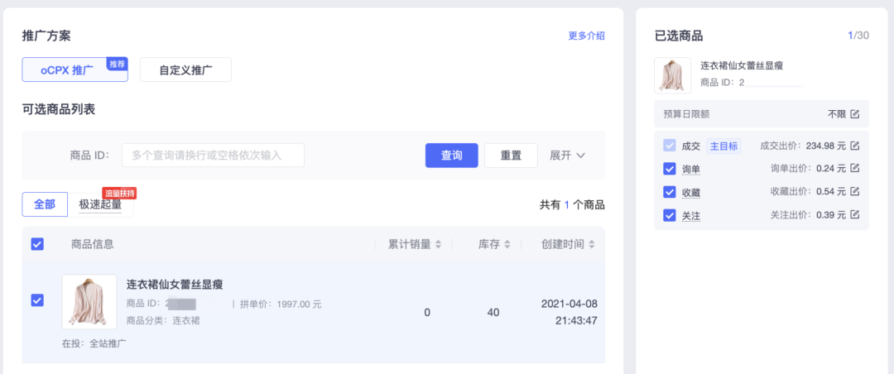
Task: Focus the 商品 ID input field
Action: pyautogui.click(x=213, y=156)
